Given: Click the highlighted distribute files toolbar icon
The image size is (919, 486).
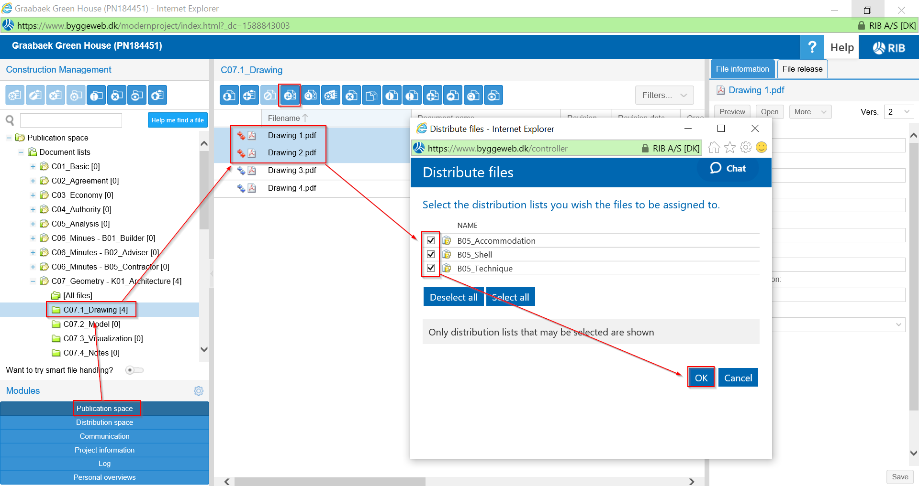Looking at the screenshot, I should 290,96.
